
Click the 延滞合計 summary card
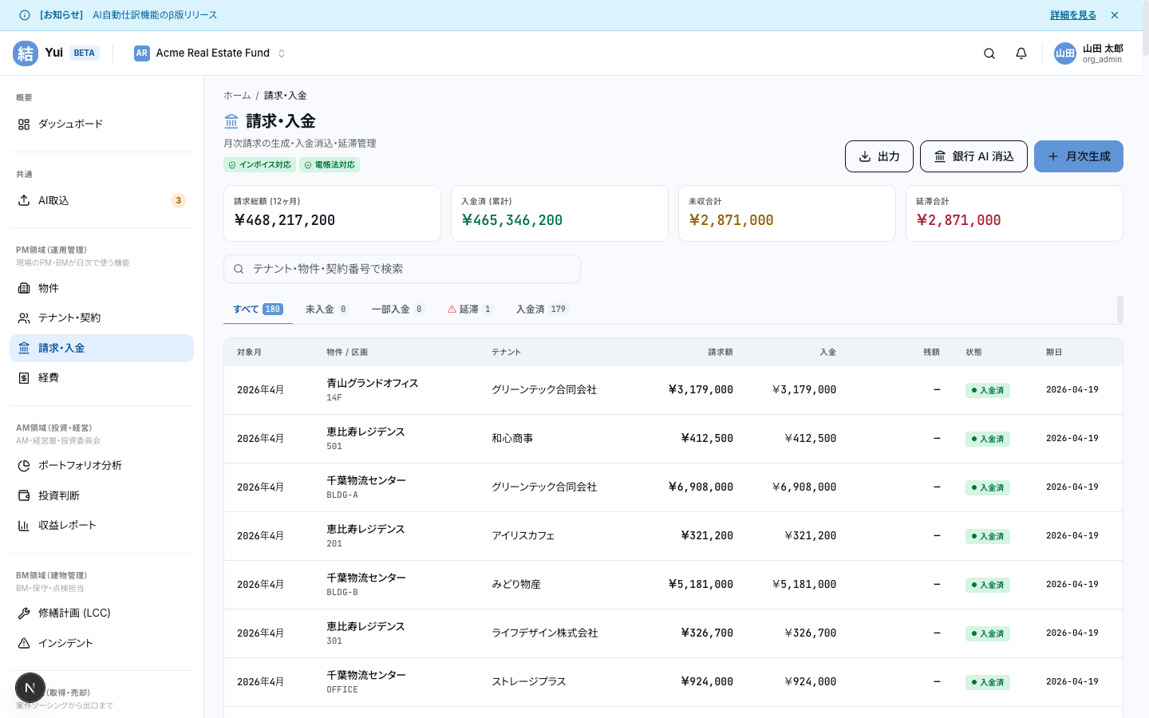pyautogui.click(x=1014, y=213)
